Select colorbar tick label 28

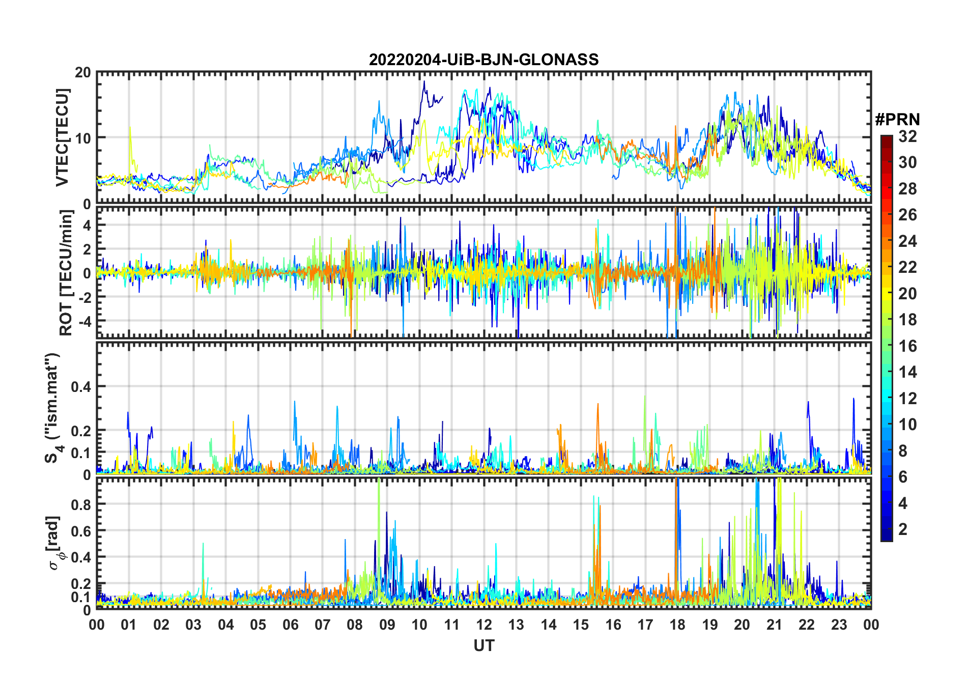click(907, 188)
